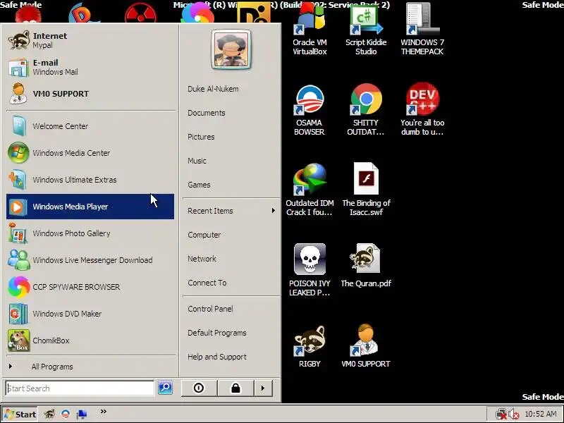
Task: Select The Quran.pdf file icon
Action: [x=366, y=266]
